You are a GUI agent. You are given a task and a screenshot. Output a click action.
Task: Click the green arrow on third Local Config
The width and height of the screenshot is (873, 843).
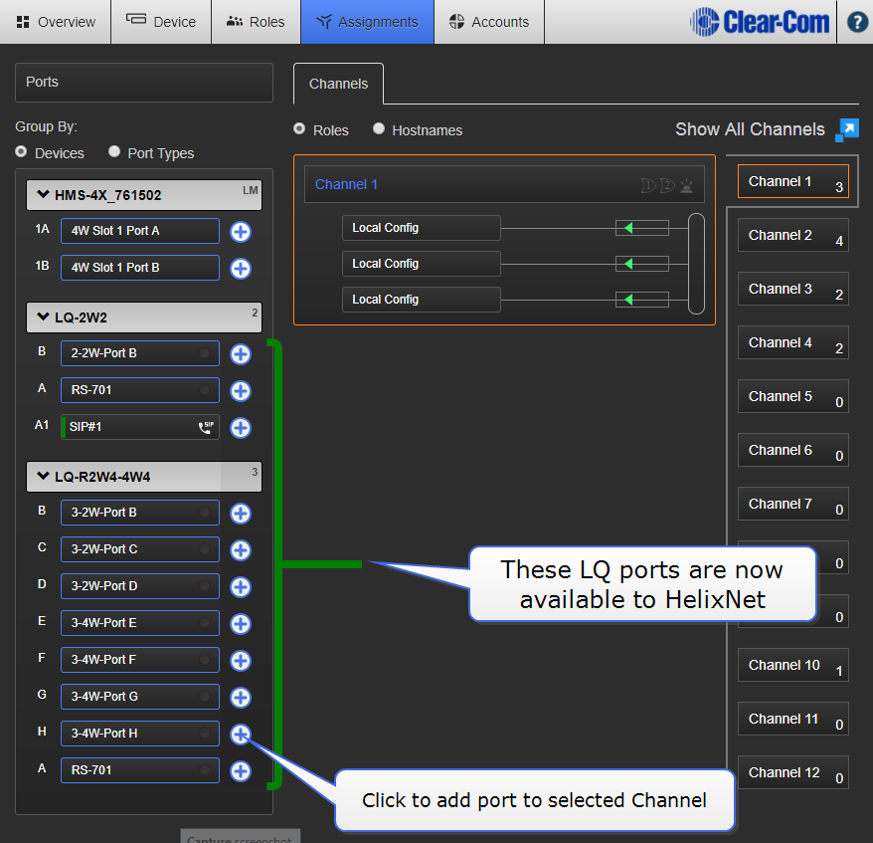point(628,300)
